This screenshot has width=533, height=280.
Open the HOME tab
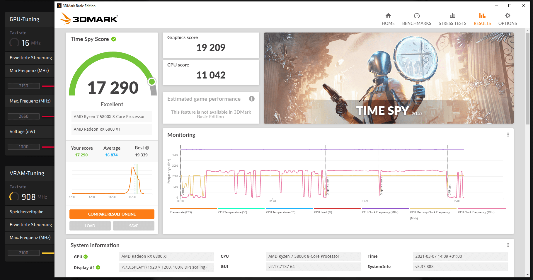point(388,19)
